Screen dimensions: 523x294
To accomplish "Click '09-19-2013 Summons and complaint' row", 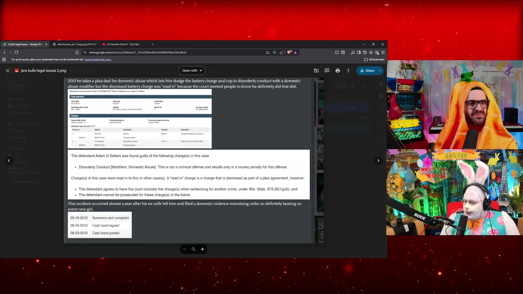I will click(x=100, y=218).
